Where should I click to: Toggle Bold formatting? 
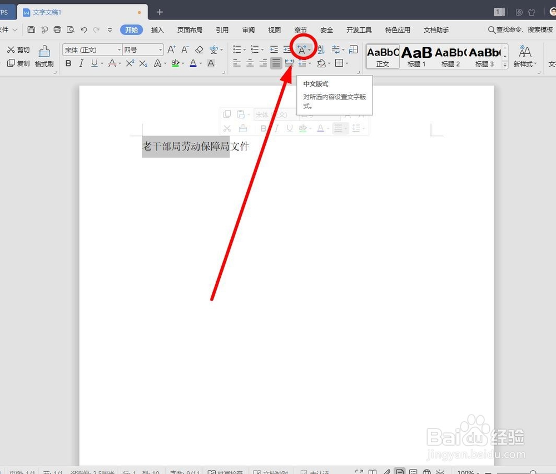tap(68, 63)
